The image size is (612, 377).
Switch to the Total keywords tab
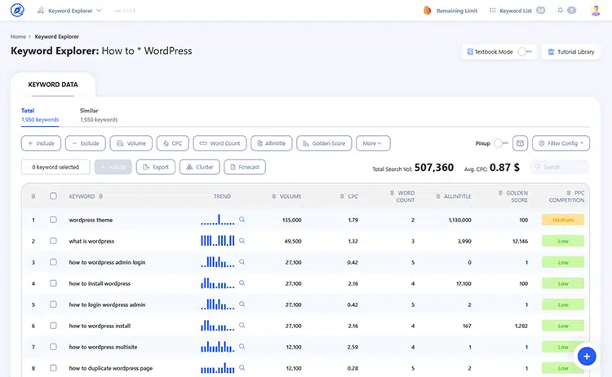click(x=40, y=115)
